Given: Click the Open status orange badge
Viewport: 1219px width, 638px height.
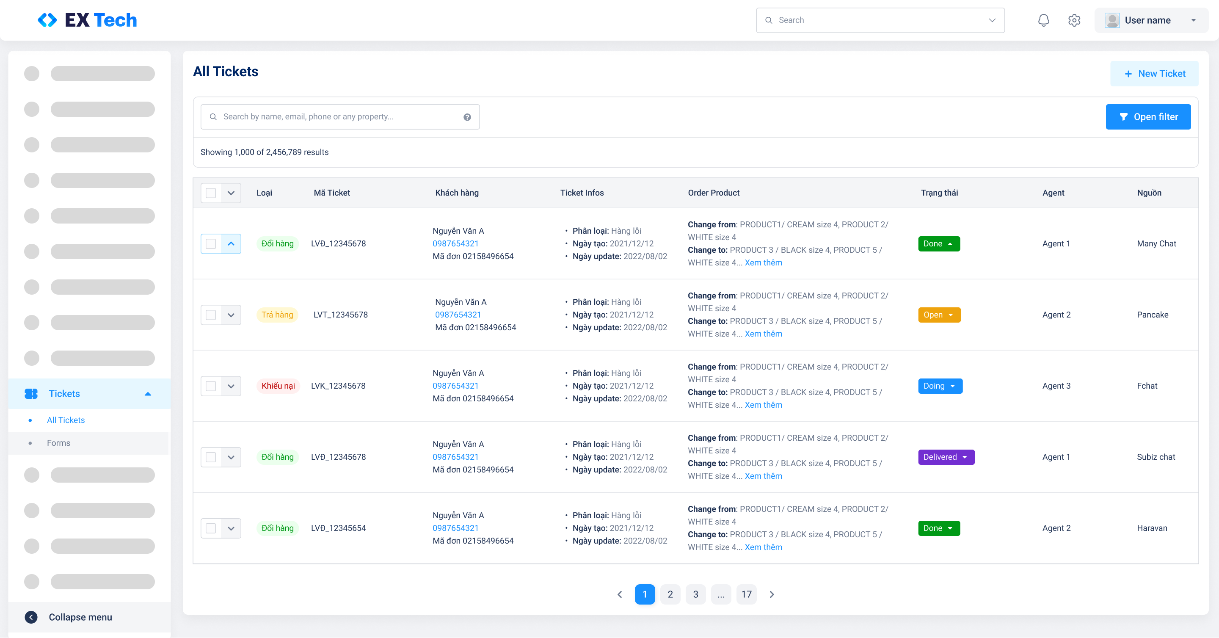Looking at the screenshot, I should (x=939, y=315).
